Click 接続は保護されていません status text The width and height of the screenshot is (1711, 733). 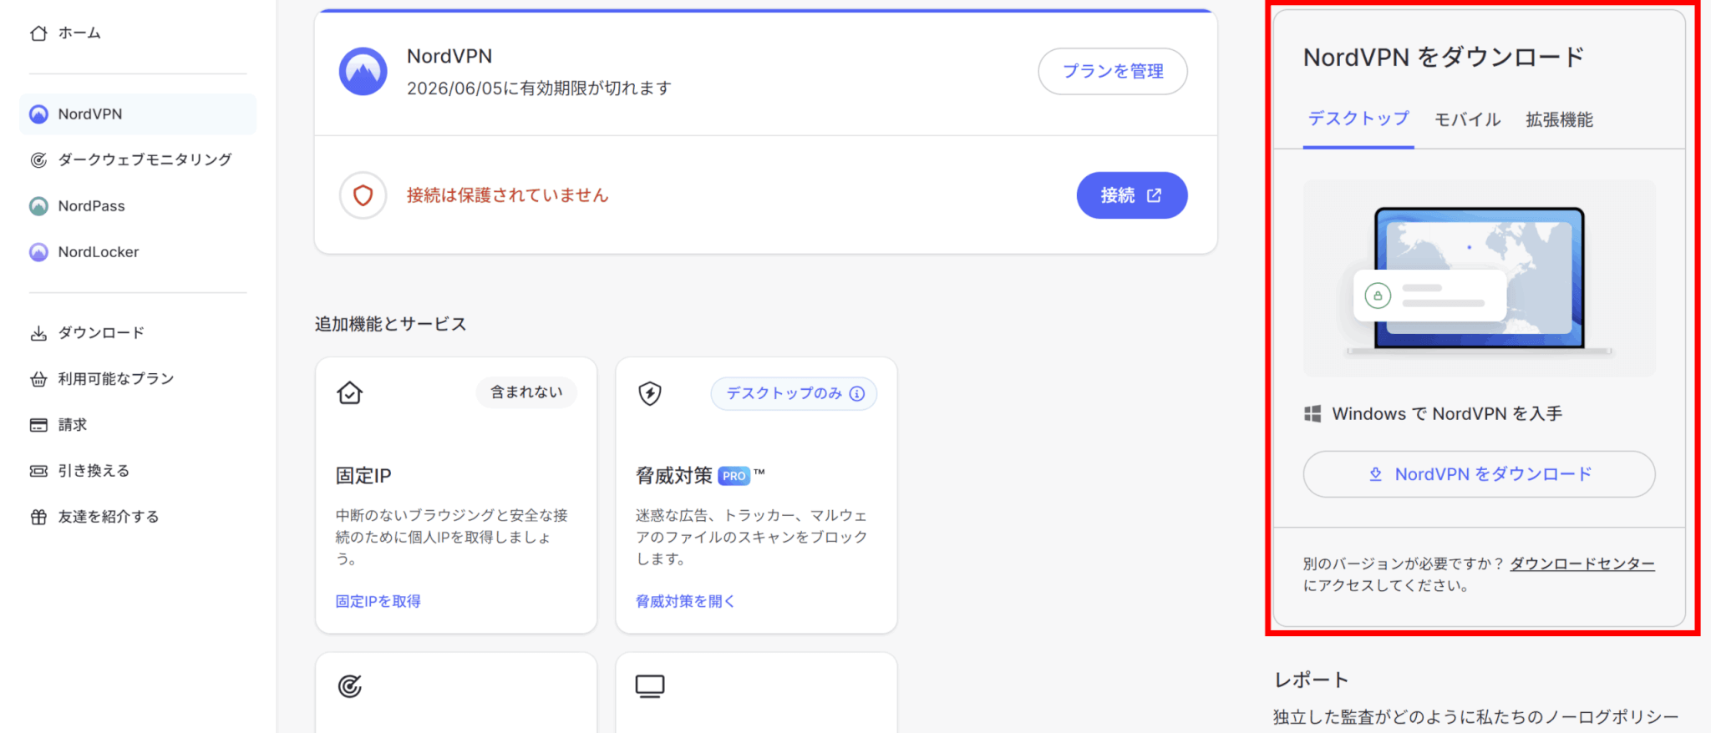[x=508, y=195]
